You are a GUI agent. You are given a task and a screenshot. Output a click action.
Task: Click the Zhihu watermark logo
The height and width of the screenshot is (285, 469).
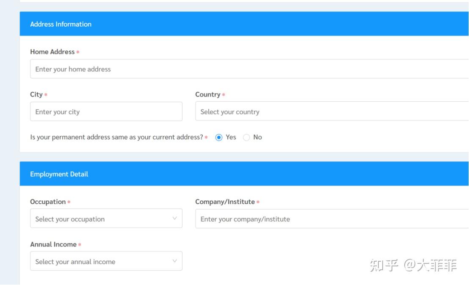click(384, 266)
